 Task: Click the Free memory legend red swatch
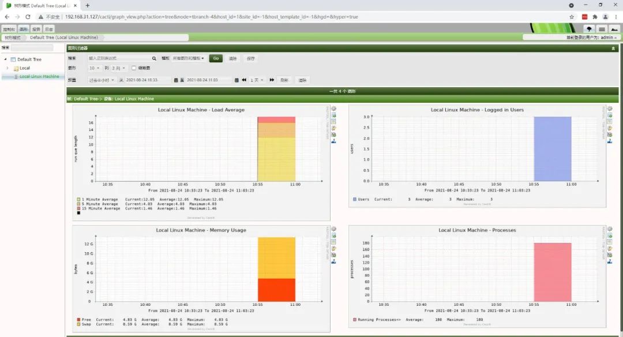click(x=78, y=320)
